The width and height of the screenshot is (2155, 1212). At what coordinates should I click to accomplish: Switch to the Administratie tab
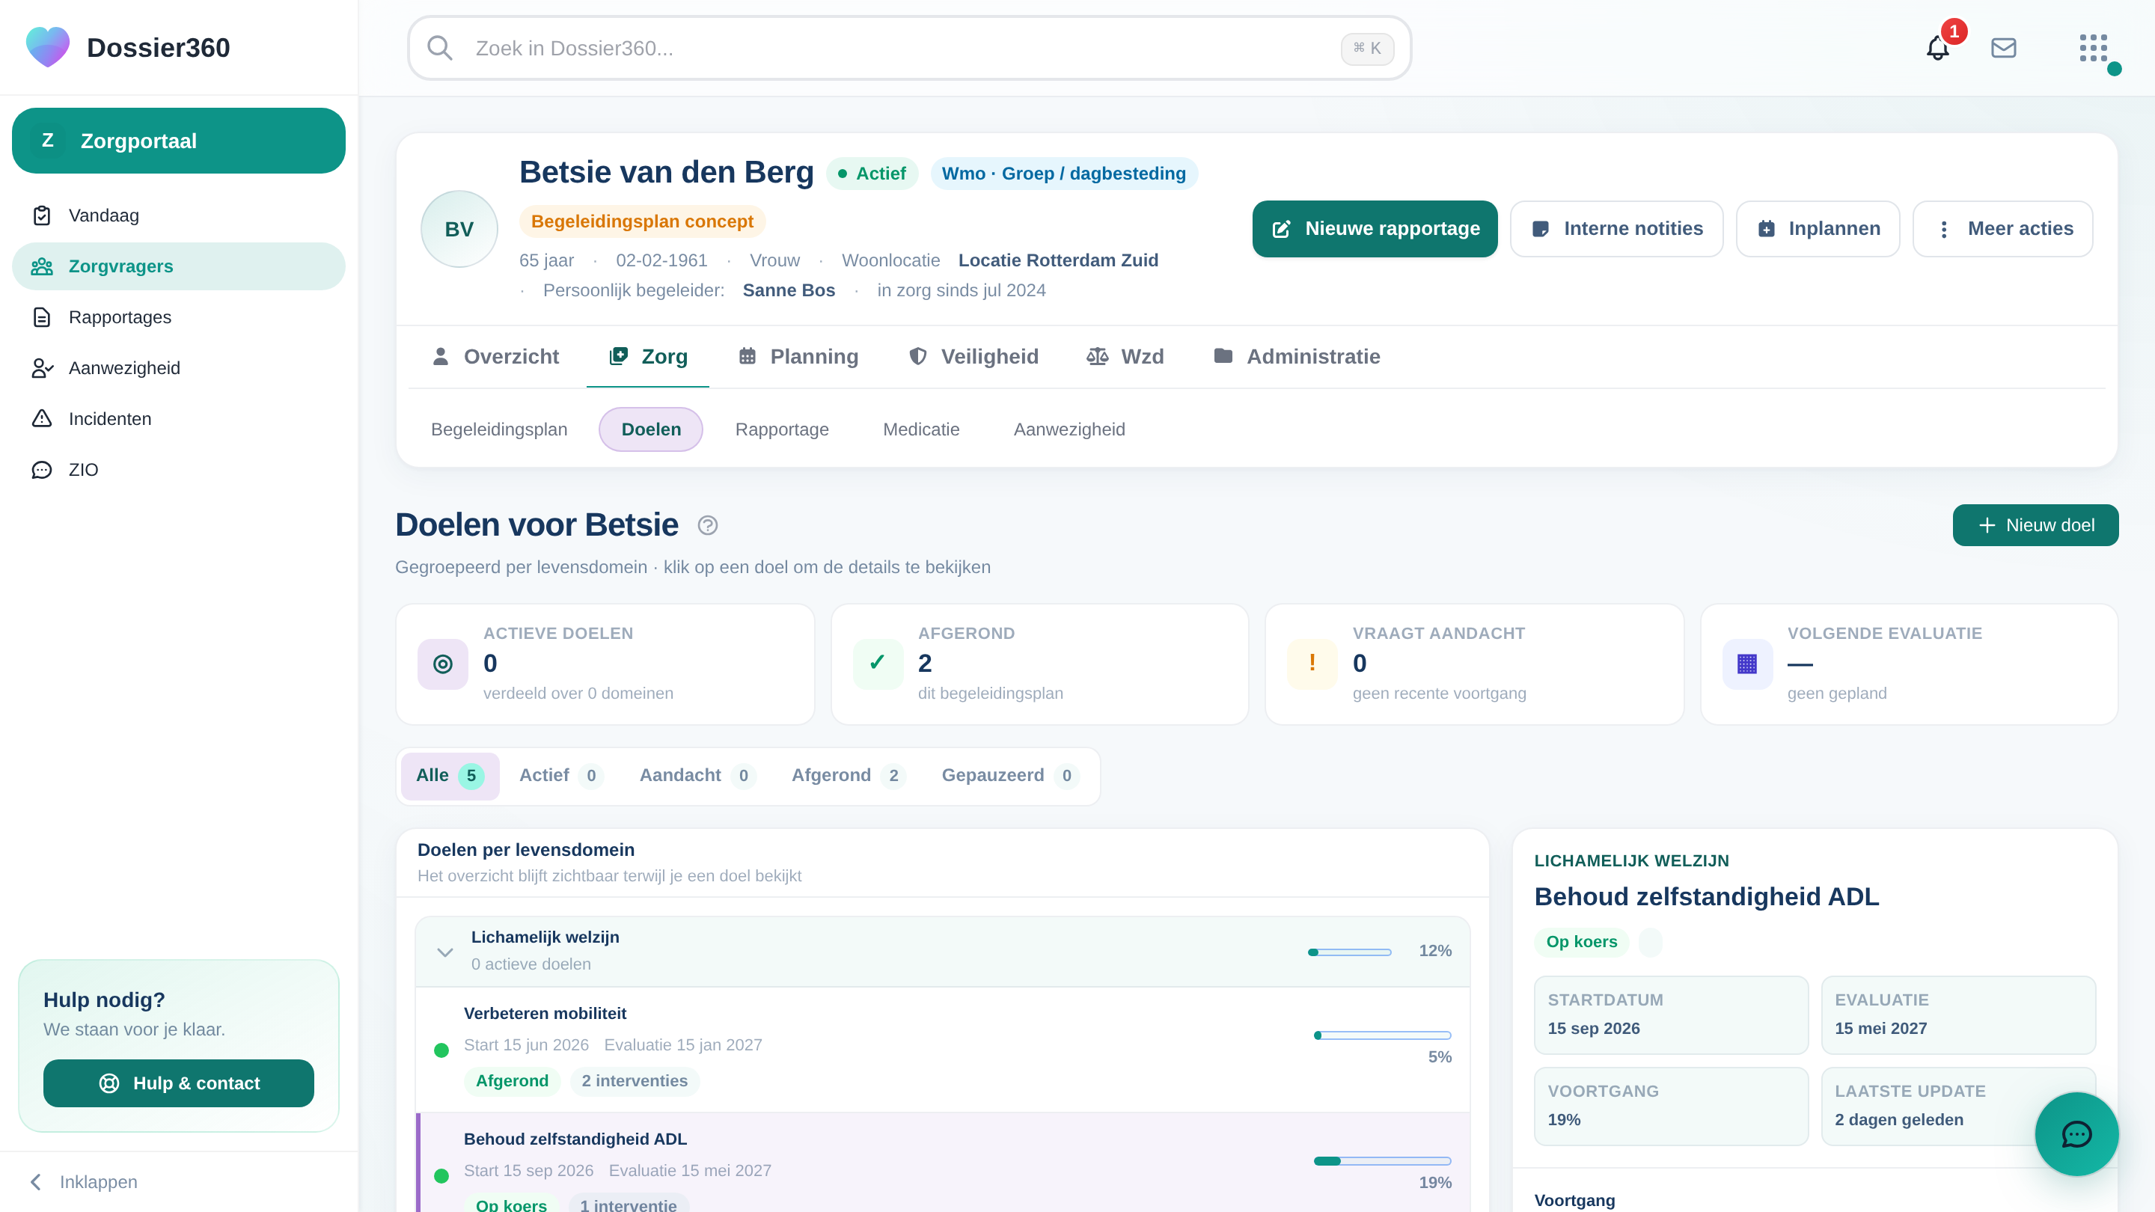pyautogui.click(x=1296, y=356)
